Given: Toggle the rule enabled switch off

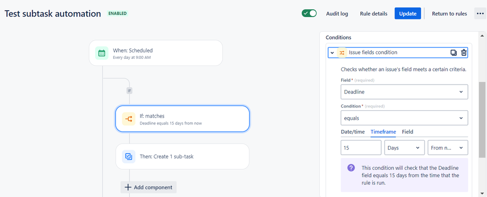Looking at the screenshot, I should click(309, 14).
